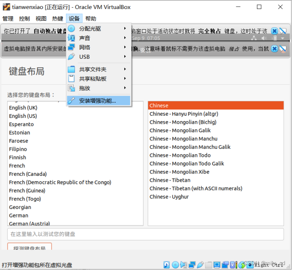This screenshot has width=292, height=270.
Task: Click the network status bar icon
Action: [x=192, y=265]
